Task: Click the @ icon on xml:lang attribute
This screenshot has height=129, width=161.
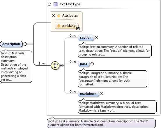Action: (x=59, y=26)
